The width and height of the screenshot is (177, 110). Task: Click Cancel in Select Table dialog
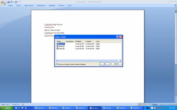pyautogui.click(x=116, y=64)
